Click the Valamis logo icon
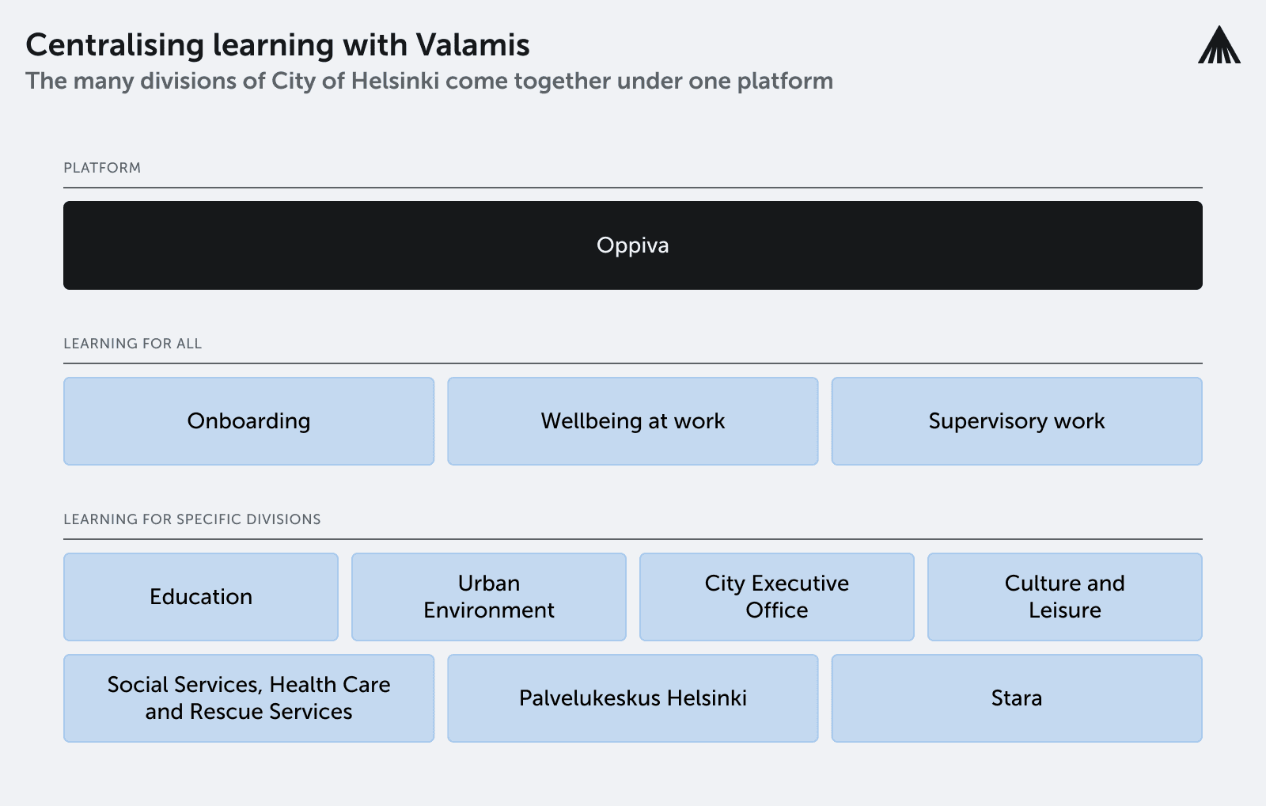 coord(1219,44)
